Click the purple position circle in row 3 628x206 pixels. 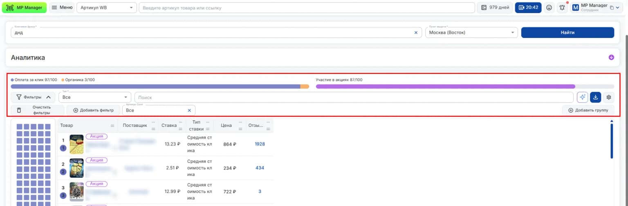(x=63, y=195)
